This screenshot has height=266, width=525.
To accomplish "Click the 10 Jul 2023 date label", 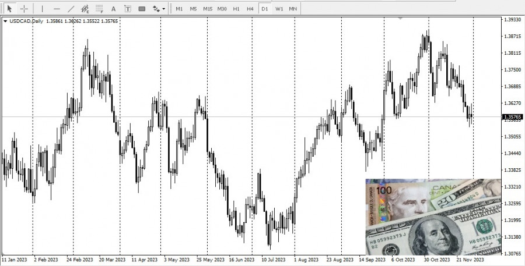I will 273,260.
